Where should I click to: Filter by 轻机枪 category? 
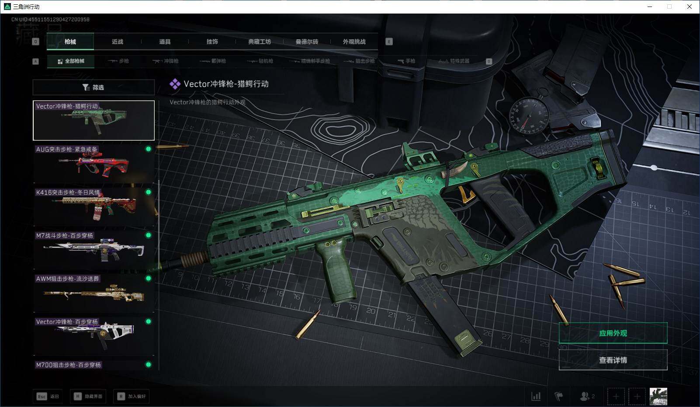260,61
